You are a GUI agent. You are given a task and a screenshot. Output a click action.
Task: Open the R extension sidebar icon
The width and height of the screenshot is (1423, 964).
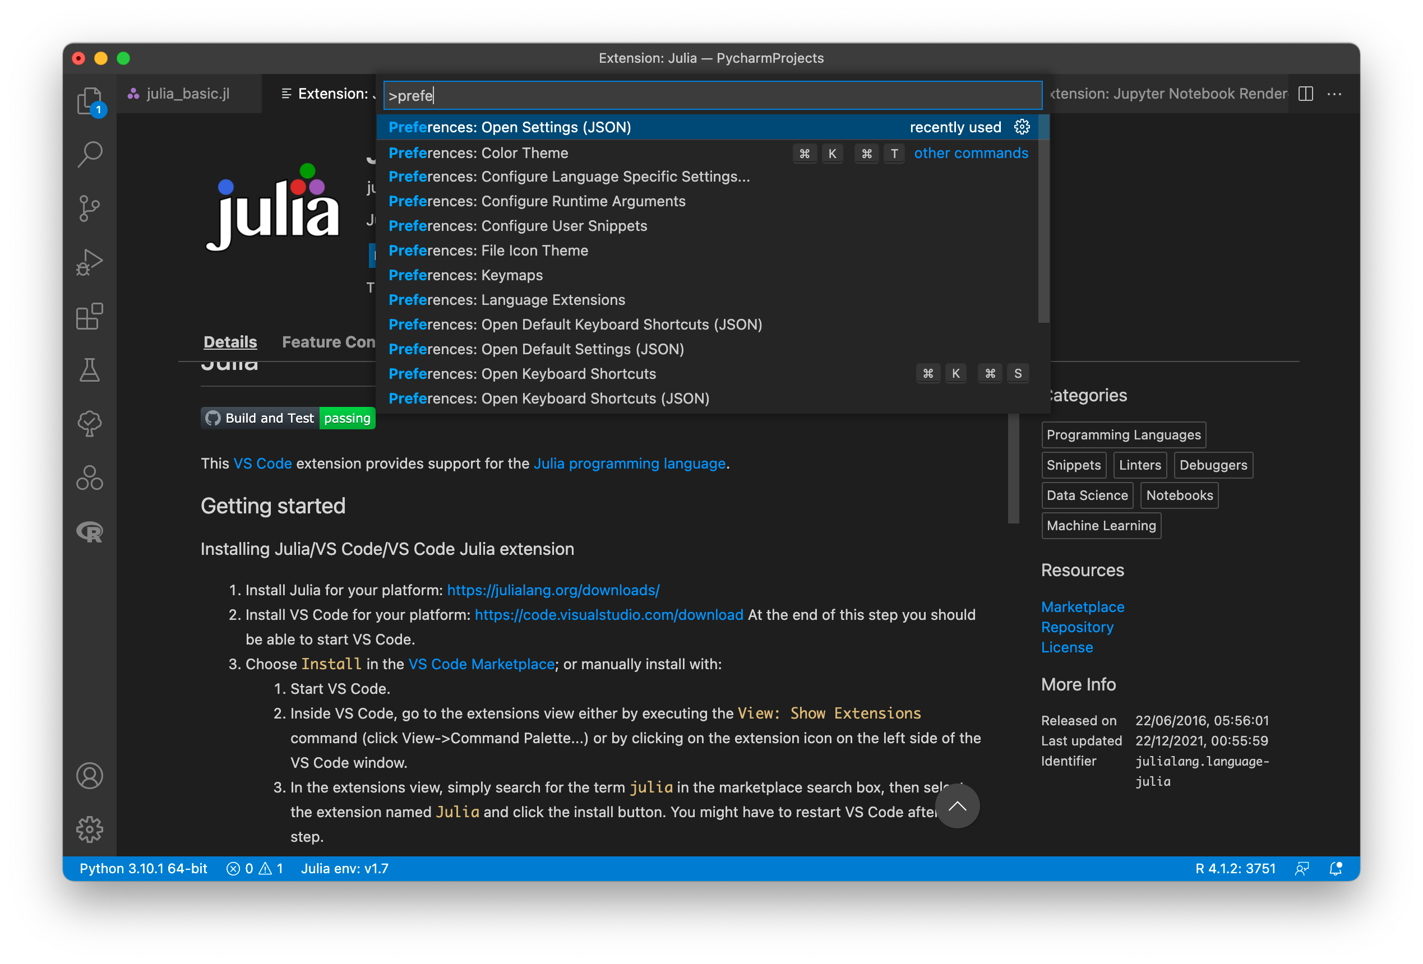89,532
